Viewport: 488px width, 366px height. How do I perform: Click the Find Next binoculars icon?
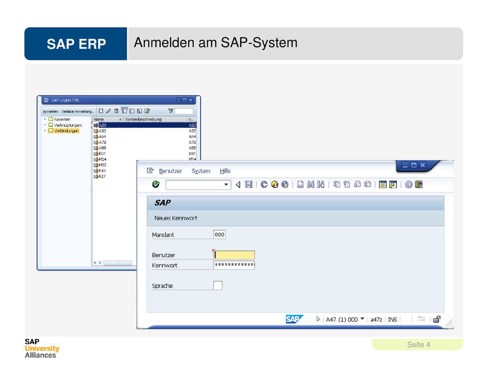pyautogui.click(x=321, y=184)
